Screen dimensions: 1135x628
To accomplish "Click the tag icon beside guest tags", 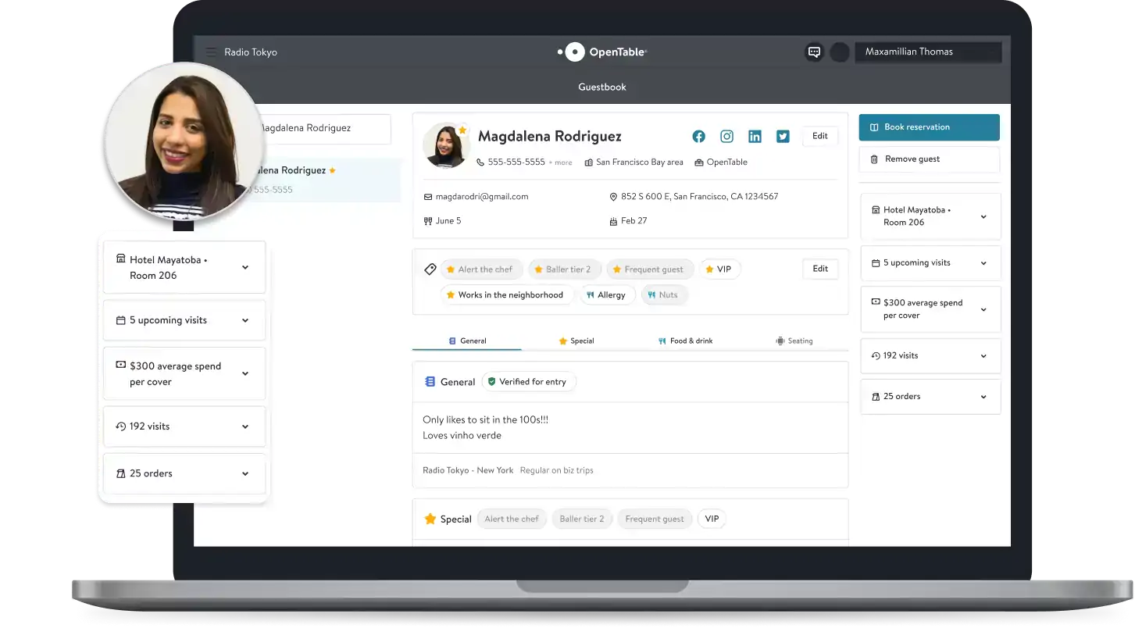I will point(430,269).
